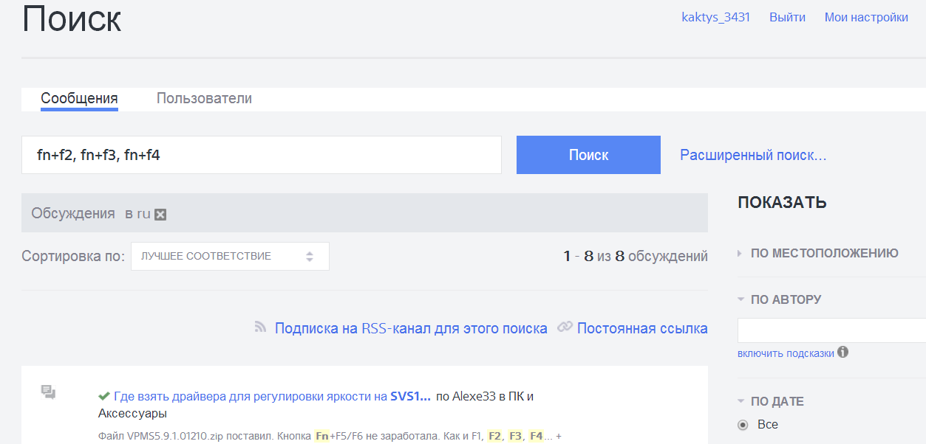Expand the snippet with the "+" icon
The height and width of the screenshot is (444, 926).
pos(558,436)
